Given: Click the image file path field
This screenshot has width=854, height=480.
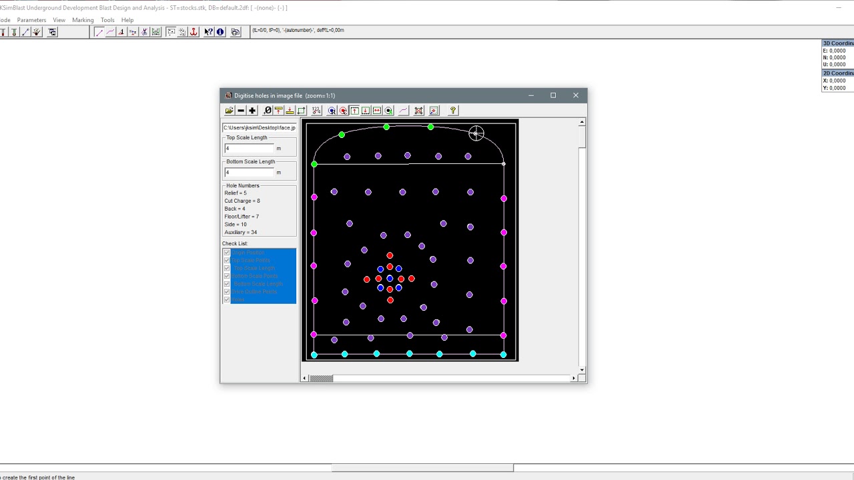Looking at the screenshot, I should point(260,127).
